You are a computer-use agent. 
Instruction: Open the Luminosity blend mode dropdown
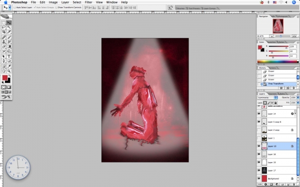(267, 98)
